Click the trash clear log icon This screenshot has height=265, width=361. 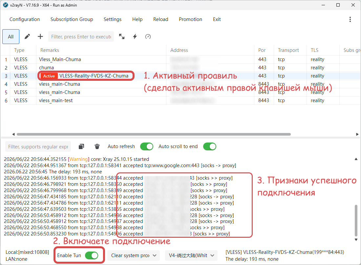(x=97, y=146)
